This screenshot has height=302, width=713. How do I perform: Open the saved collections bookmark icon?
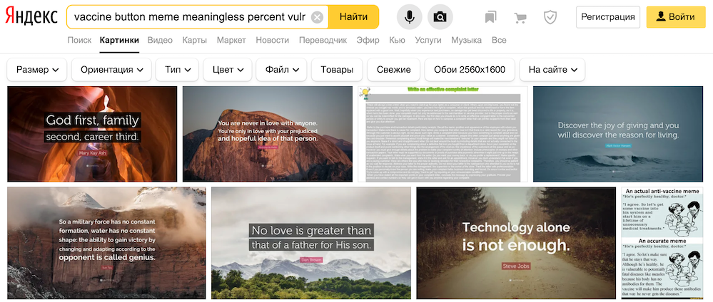pos(490,17)
